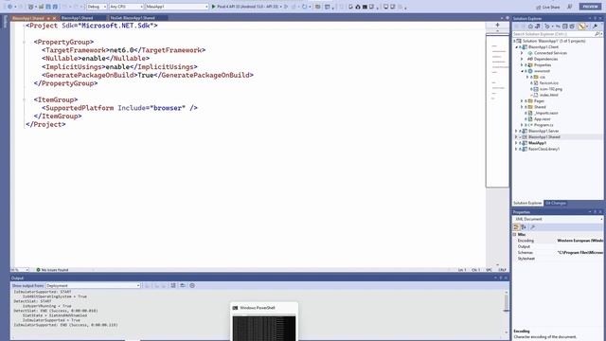Click pending changes filter icon in Solution Explorer
606x341 pixels.
tap(547, 27)
